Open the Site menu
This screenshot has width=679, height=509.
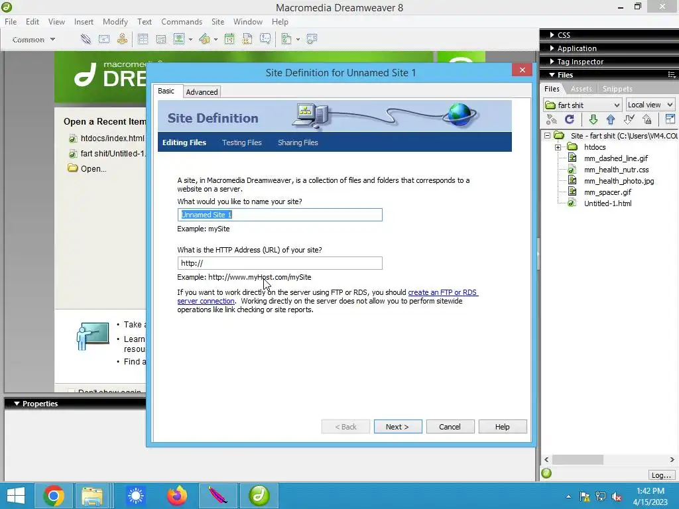tap(217, 22)
